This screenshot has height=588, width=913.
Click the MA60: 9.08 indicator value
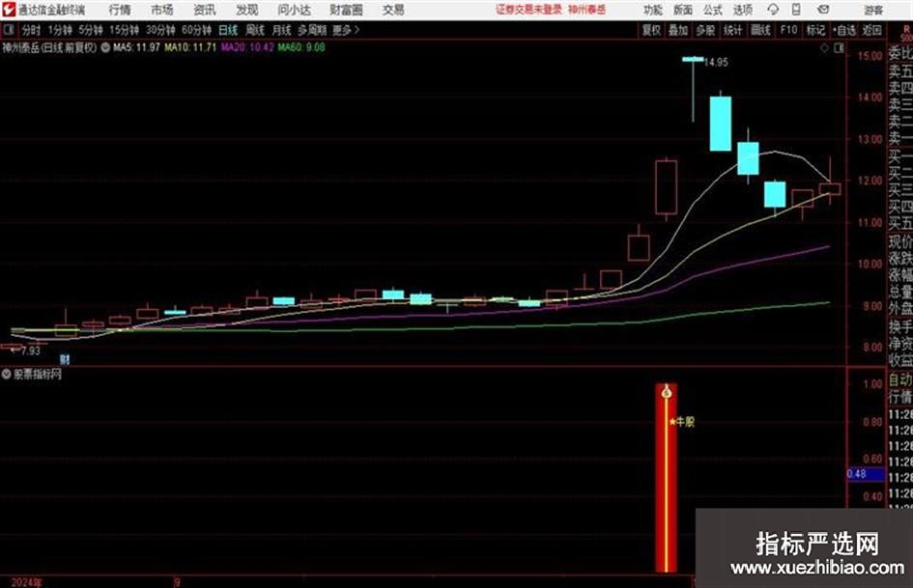[x=301, y=47]
